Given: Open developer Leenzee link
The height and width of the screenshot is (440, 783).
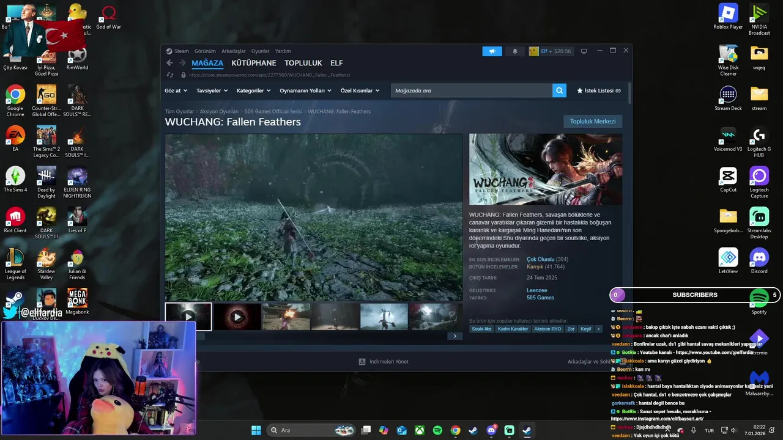Looking at the screenshot, I should point(537,290).
